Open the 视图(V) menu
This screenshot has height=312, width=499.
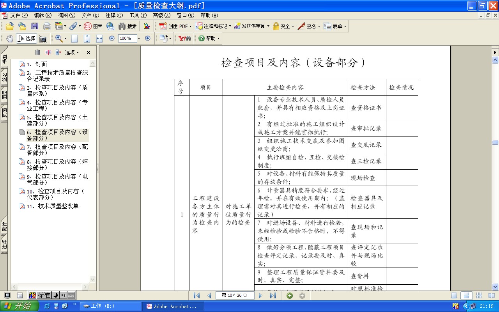tap(66, 16)
